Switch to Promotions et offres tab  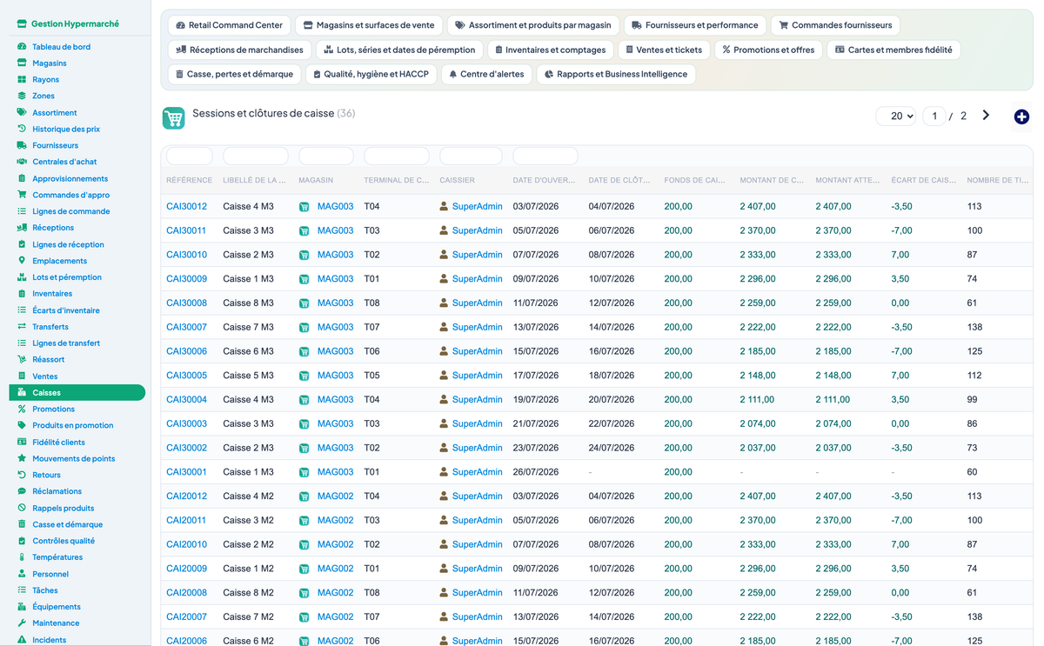[x=768, y=50]
